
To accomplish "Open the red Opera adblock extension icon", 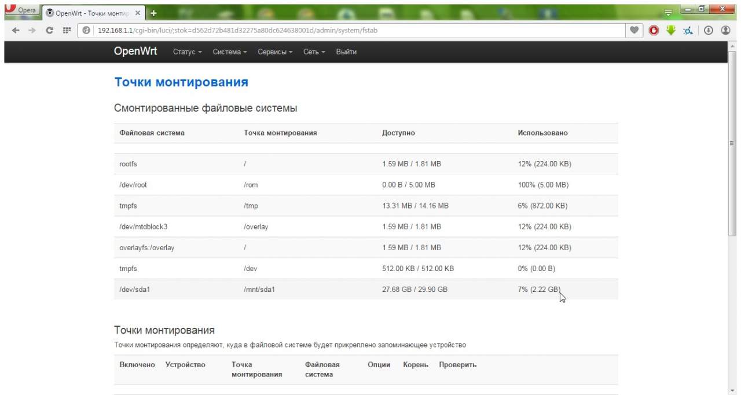I will (x=654, y=30).
